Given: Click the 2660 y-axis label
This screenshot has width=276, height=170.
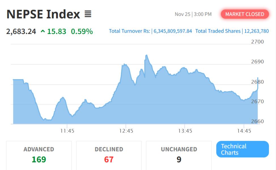Looking at the screenshot, I should pos(257,122).
